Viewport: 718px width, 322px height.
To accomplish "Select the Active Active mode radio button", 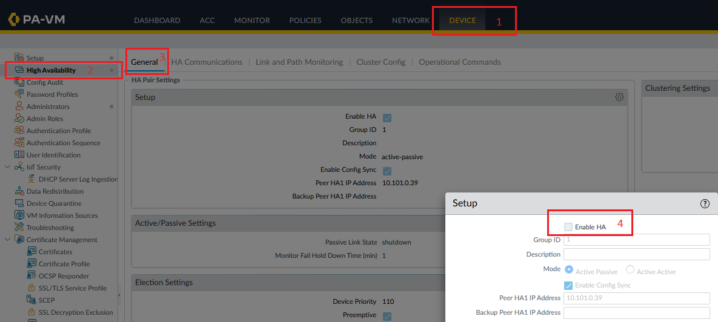I will click(x=630, y=270).
